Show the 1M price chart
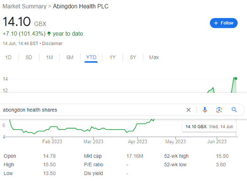The image size is (247, 183). [49, 57]
